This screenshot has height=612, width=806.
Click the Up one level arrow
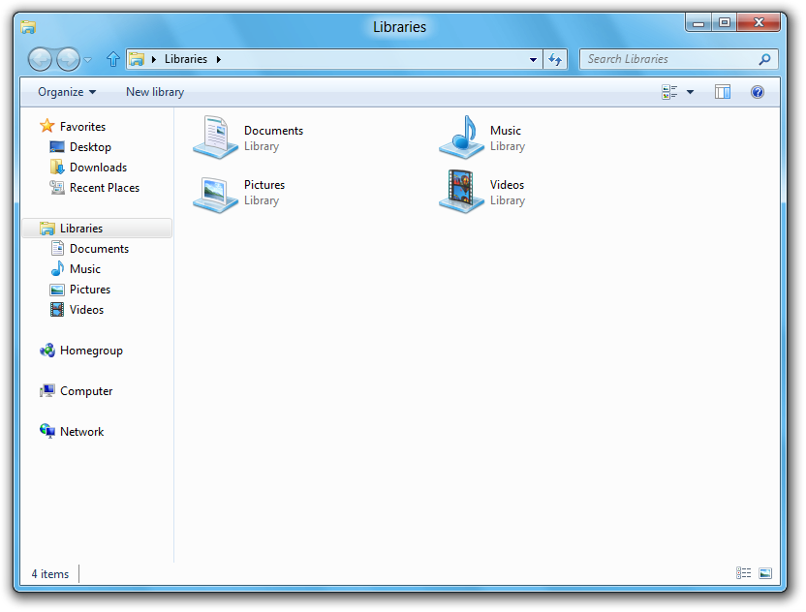click(112, 59)
